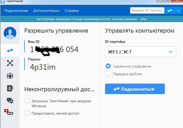Click the Пароль label
This screenshot has width=183, height=128.
pyautogui.click(x=34, y=59)
